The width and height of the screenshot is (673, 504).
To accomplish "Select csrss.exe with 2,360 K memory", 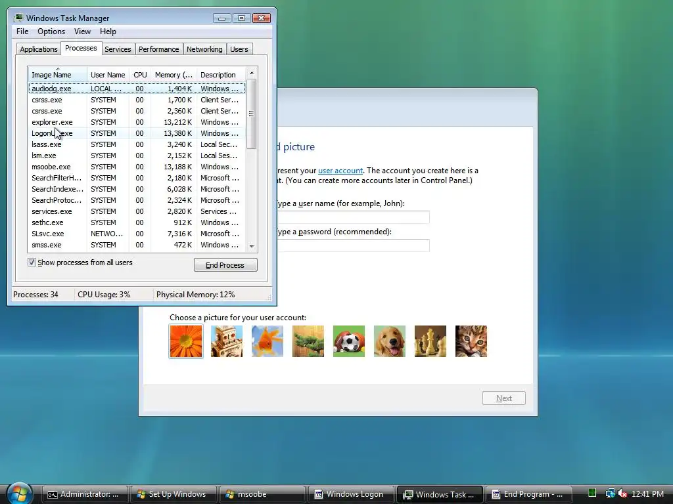I will point(137,111).
